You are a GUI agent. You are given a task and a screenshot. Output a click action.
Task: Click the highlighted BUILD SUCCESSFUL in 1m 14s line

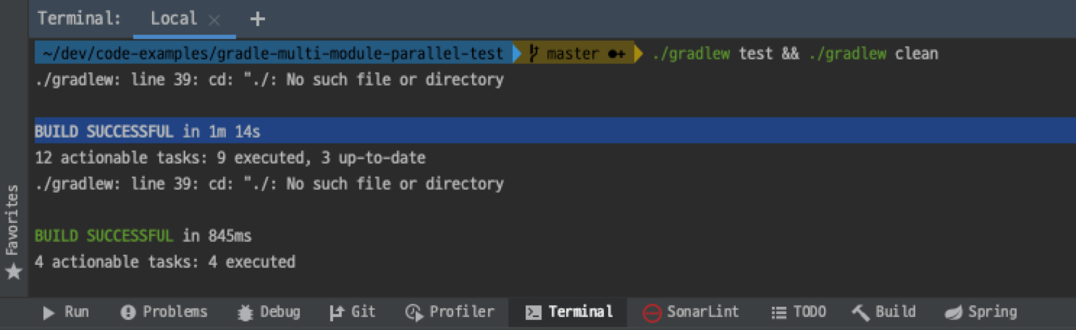click(x=555, y=131)
